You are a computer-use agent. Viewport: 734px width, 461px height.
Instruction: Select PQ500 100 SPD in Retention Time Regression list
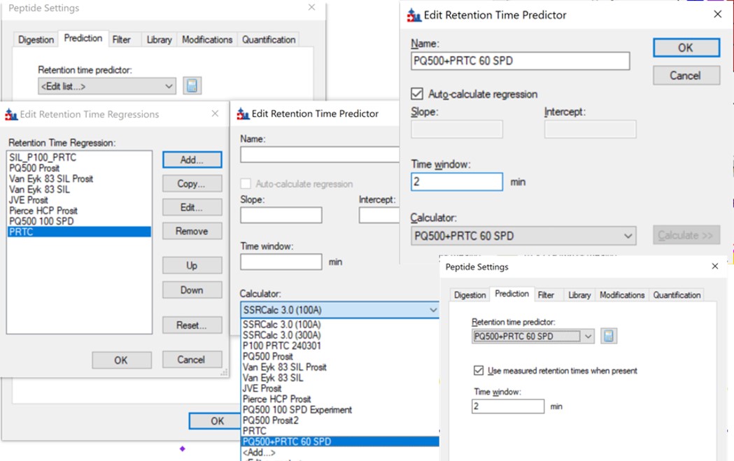41,221
